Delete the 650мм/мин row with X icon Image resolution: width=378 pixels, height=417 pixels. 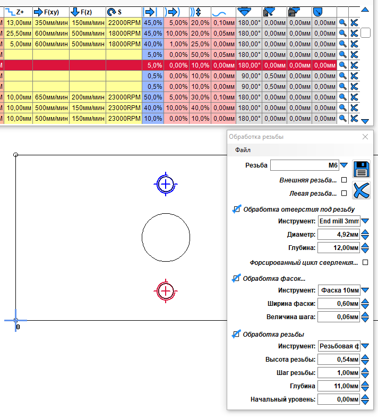tap(354, 97)
